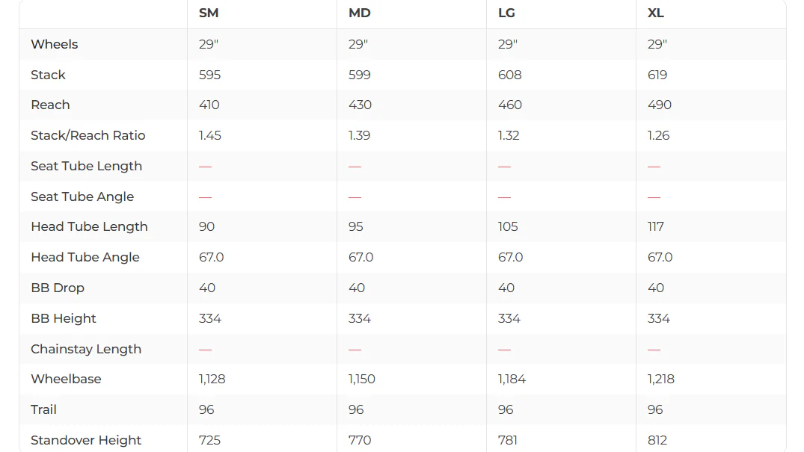
Task: Click the SM reach value 410
Action: (209, 105)
